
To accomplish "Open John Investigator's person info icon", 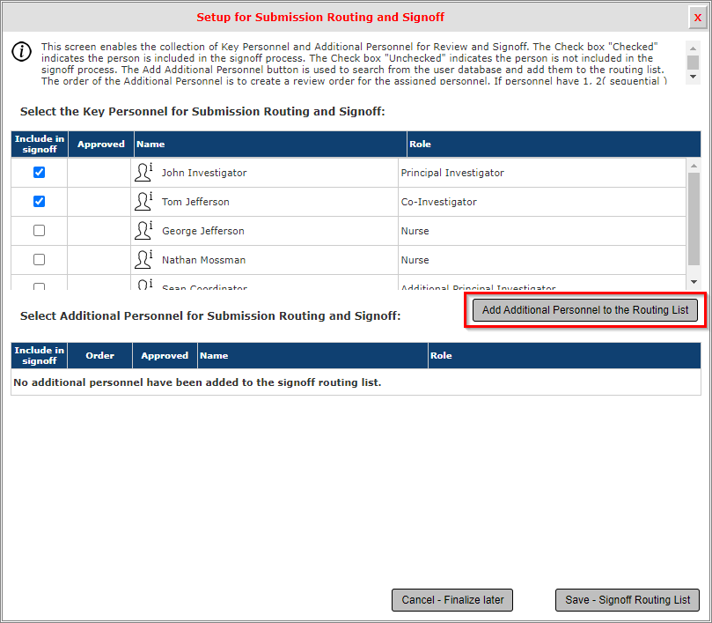I will (x=143, y=173).
